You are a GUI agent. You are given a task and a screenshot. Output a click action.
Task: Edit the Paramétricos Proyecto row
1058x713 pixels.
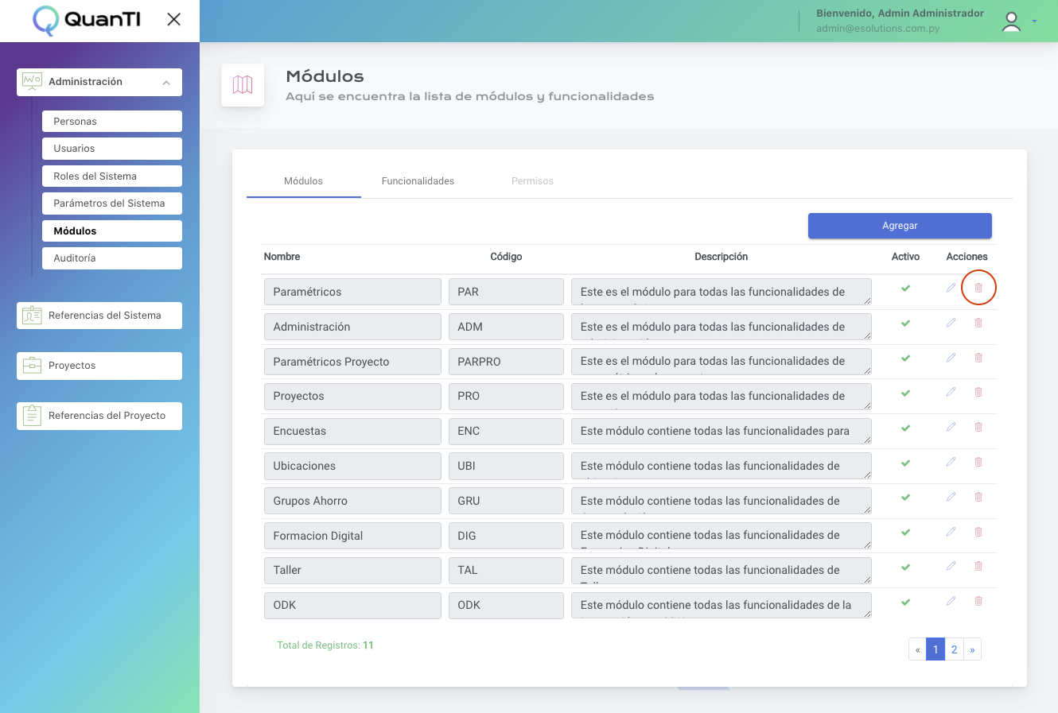[x=951, y=358]
